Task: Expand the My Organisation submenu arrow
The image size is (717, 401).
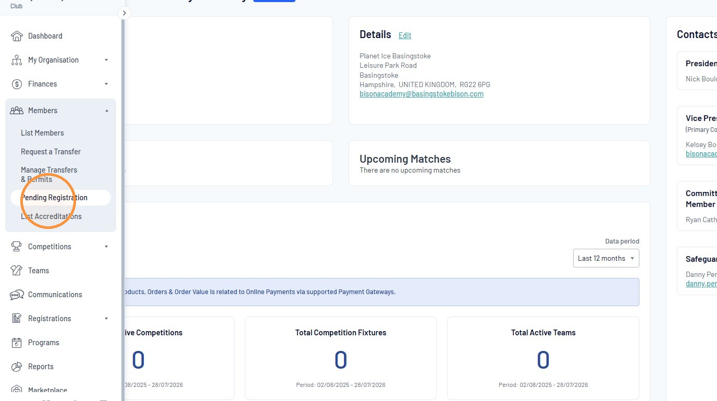Action: click(106, 60)
